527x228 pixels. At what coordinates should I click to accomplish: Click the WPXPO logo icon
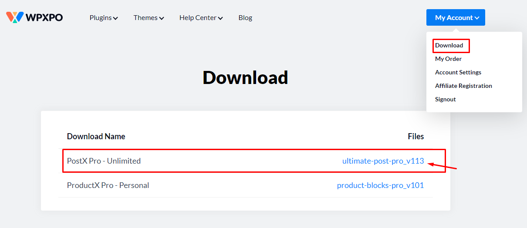coord(14,17)
